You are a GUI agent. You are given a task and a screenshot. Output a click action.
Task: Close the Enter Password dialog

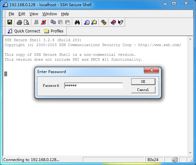[x=152, y=70]
